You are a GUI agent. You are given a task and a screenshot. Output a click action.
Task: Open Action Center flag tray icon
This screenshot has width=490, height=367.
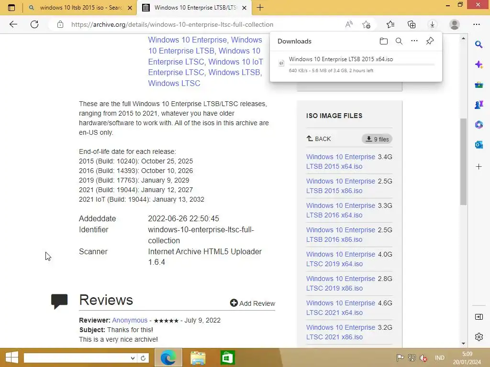[400, 357]
